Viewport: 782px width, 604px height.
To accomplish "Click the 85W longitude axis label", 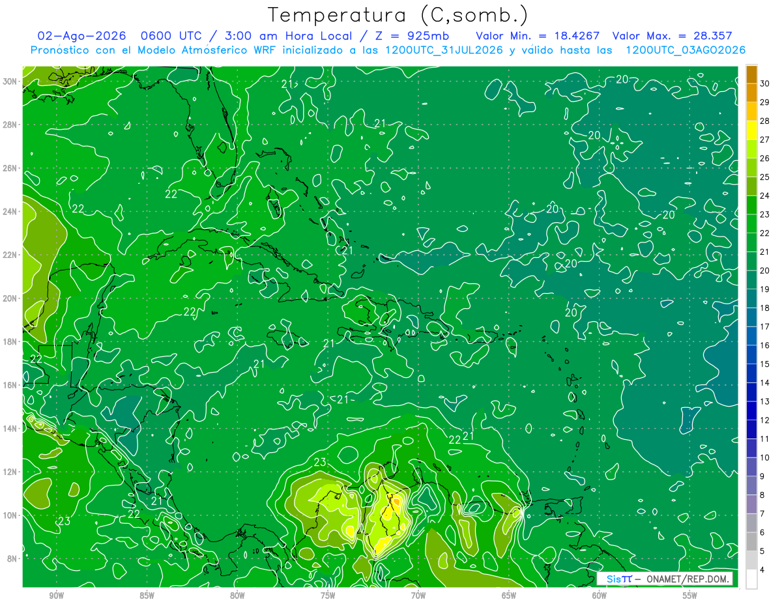I will (x=147, y=596).
